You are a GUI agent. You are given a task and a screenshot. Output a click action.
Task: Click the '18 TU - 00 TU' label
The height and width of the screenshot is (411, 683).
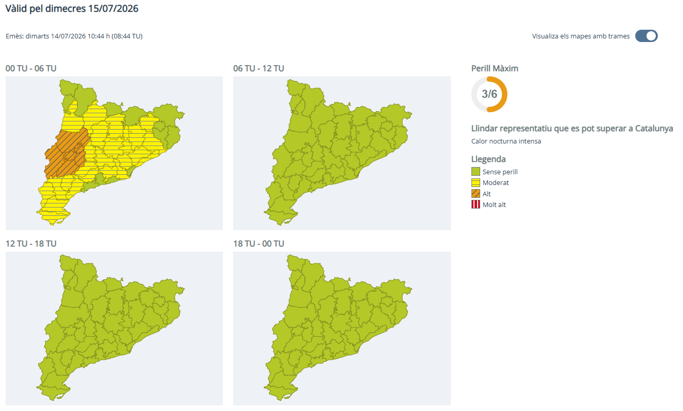(x=258, y=243)
